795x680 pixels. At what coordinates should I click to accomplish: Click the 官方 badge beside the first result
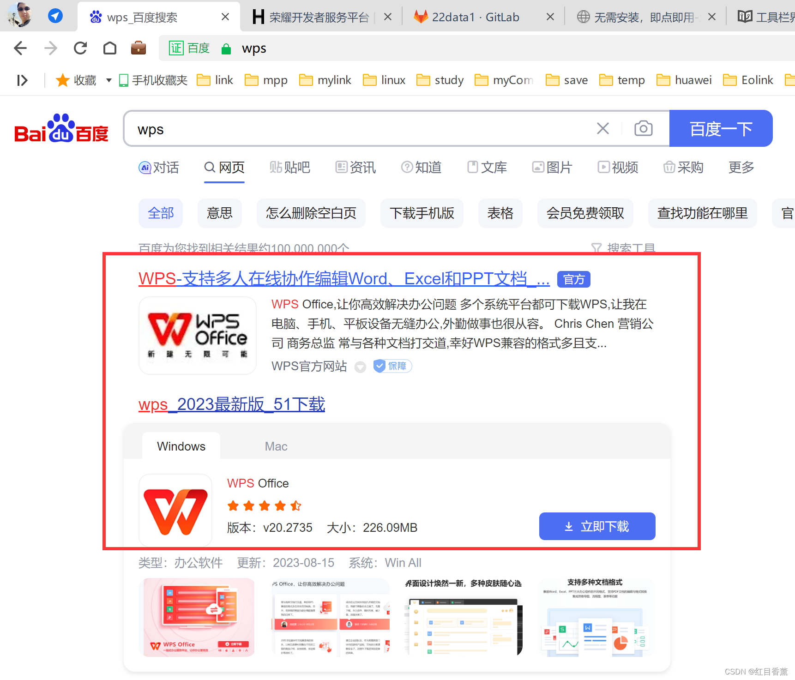point(574,279)
